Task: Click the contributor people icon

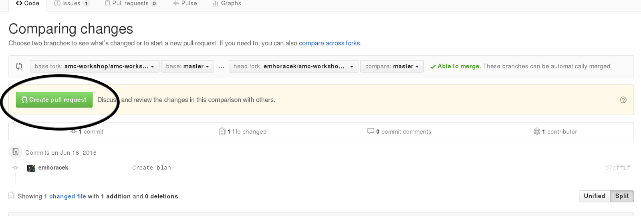Action: (x=537, y=131)
